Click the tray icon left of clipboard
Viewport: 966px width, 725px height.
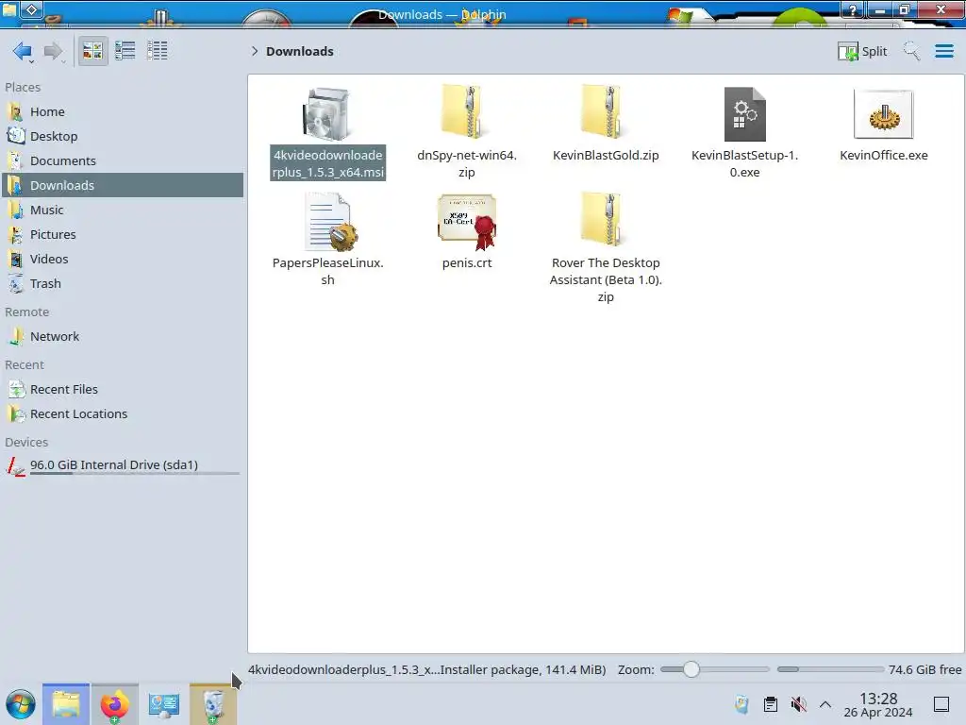[741, 704]
